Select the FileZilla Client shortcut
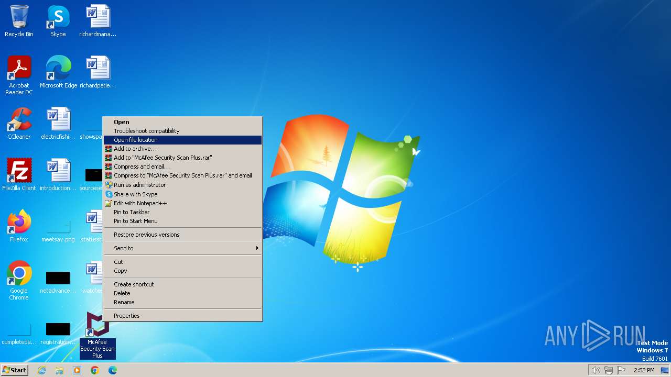The width and height of the screenshot is (671, 377). click(19, 175)
